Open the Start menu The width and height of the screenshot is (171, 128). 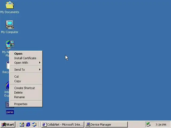click(8, 125)
